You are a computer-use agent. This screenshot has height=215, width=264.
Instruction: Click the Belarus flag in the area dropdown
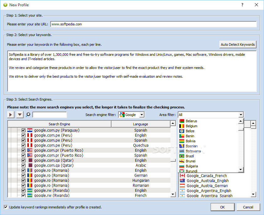point(182,121)
